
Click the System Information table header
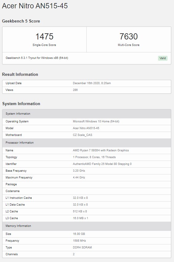point(87,114)
